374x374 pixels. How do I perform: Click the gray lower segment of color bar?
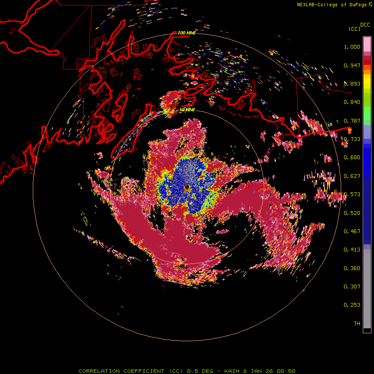click(x=367, y=289)
